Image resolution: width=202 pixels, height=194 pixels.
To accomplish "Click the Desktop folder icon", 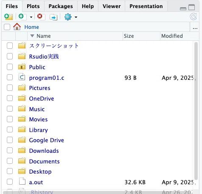I will point(22,171).
